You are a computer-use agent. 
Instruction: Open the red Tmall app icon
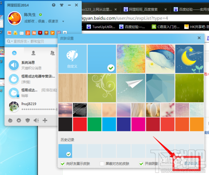click(x=40, y=33)
